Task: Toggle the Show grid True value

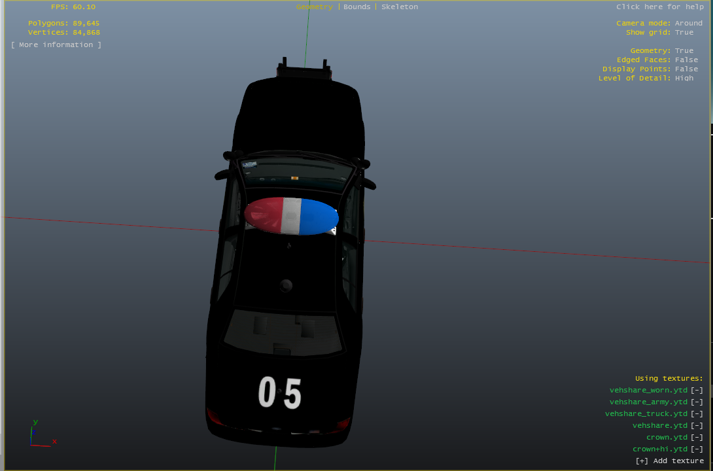Action: [684, 33]
